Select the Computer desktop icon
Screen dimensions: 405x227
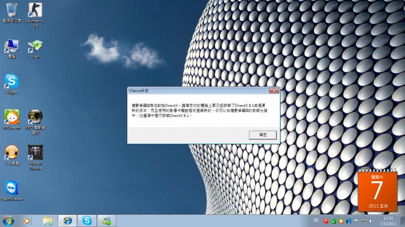click(x=12, y=48)
